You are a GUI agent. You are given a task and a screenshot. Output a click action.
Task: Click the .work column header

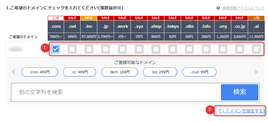[122, 26]
